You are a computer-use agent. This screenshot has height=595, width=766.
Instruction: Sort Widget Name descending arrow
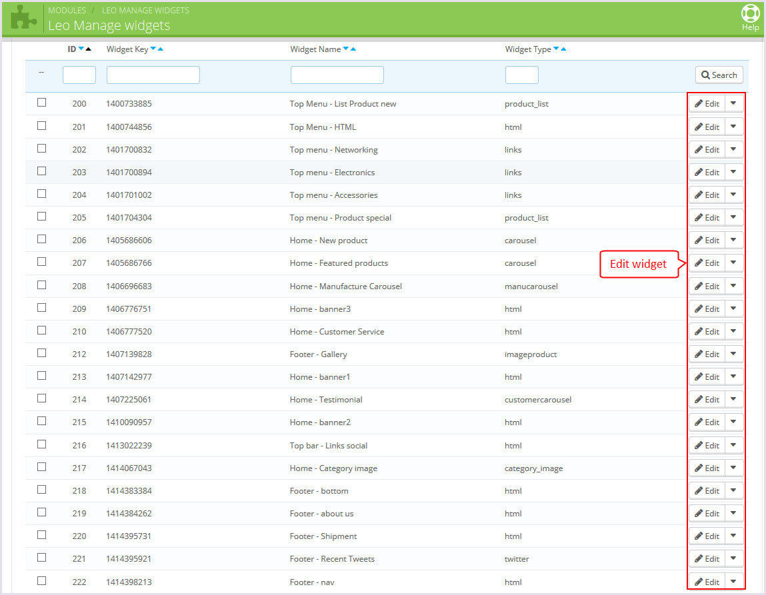(345, 49)
